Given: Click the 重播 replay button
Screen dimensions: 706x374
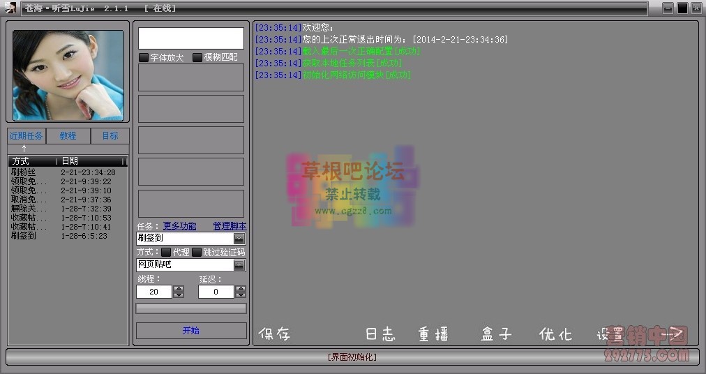Looking at the screenshot, I should click(x=433, y=334).
